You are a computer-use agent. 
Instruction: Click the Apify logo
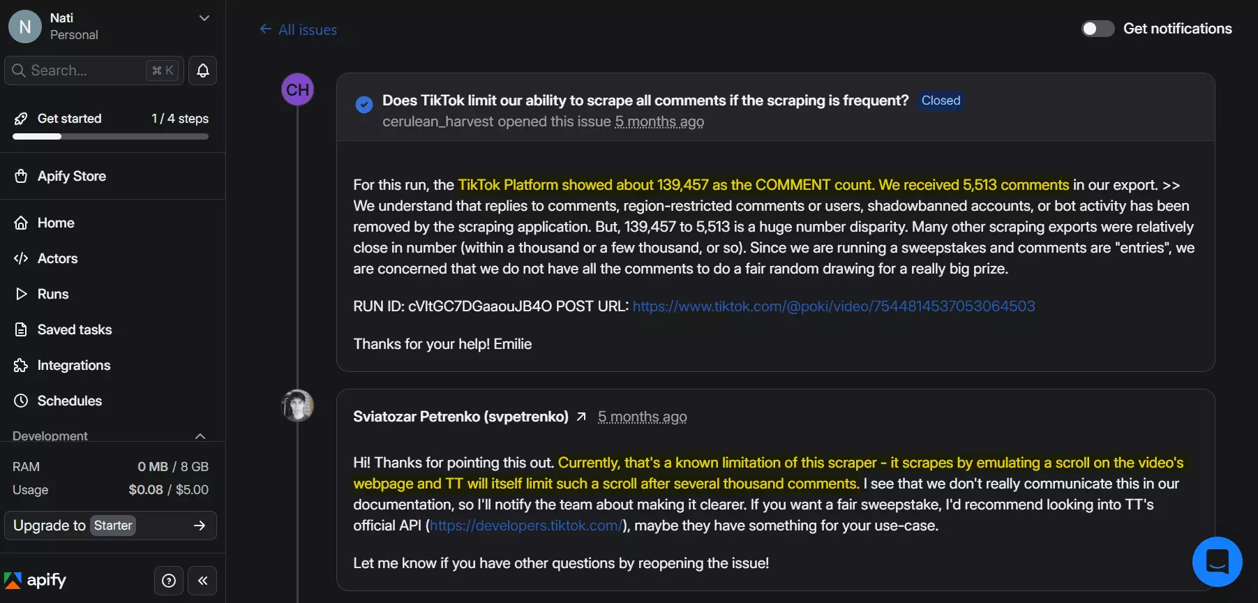[x=36, y=581]
